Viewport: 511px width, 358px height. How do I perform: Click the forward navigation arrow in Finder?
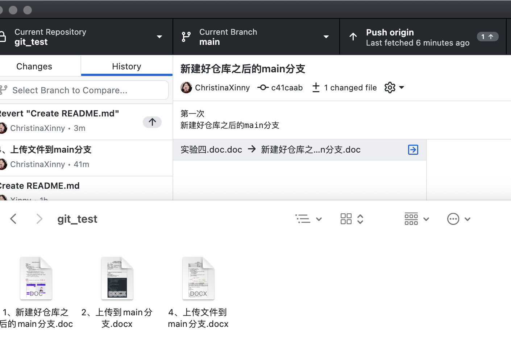click(x=39, y=219)
